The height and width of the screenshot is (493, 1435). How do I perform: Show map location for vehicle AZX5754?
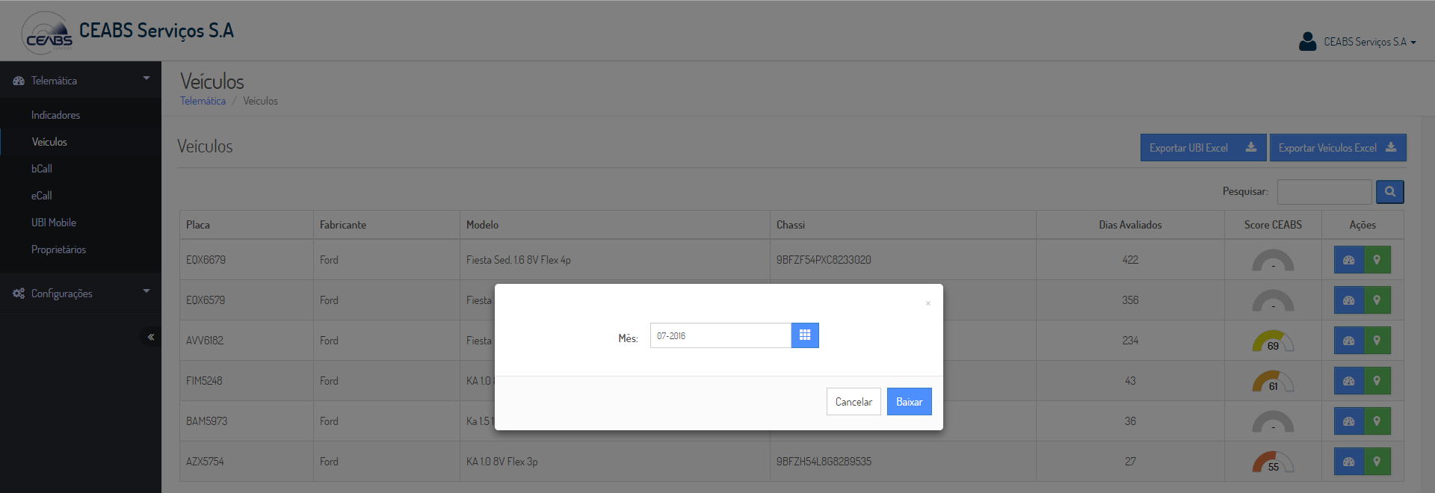pos(1377,462)
